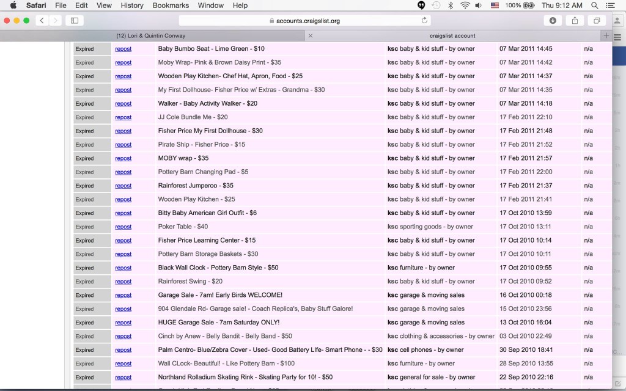Repost the Poker Table listing
This screenshot has width=626, height=391.
click(123, 227)
